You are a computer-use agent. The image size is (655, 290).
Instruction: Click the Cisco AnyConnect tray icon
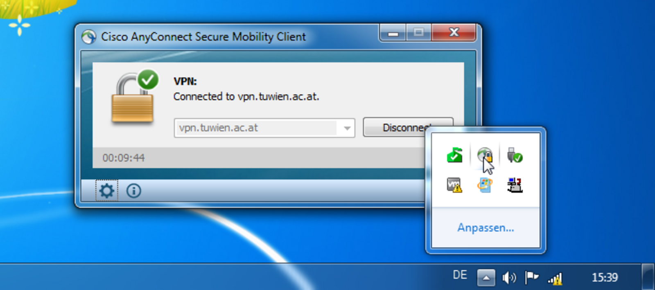point(485,155)
